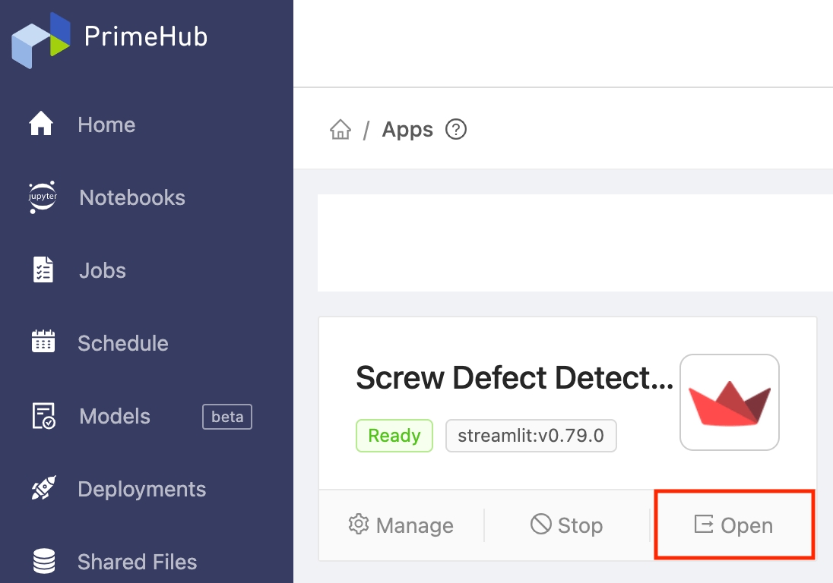
Task: Click the Streamlit app logo thumbnail
Action: (x=730, y=402)
